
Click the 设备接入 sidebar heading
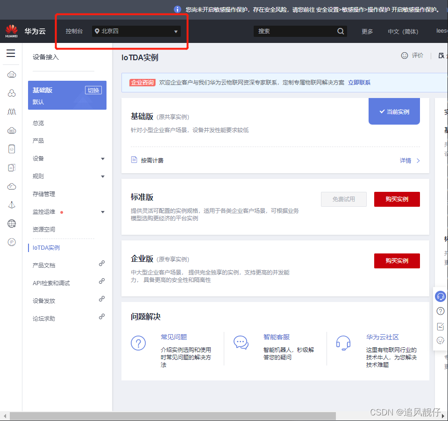pos(45,57)
